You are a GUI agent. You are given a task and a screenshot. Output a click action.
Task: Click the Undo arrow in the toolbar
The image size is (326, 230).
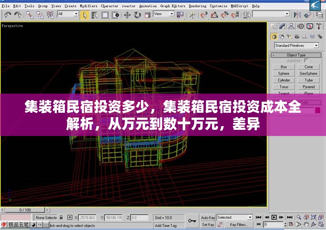tap(8, 15)
